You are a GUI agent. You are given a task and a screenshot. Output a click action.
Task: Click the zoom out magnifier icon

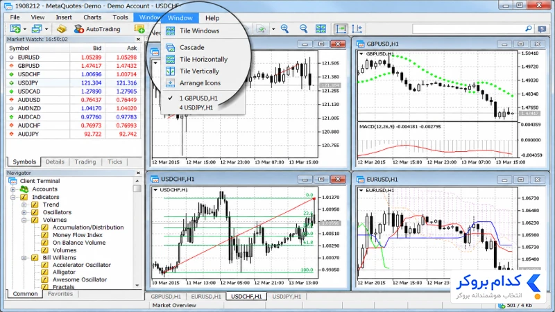(303, 28)
